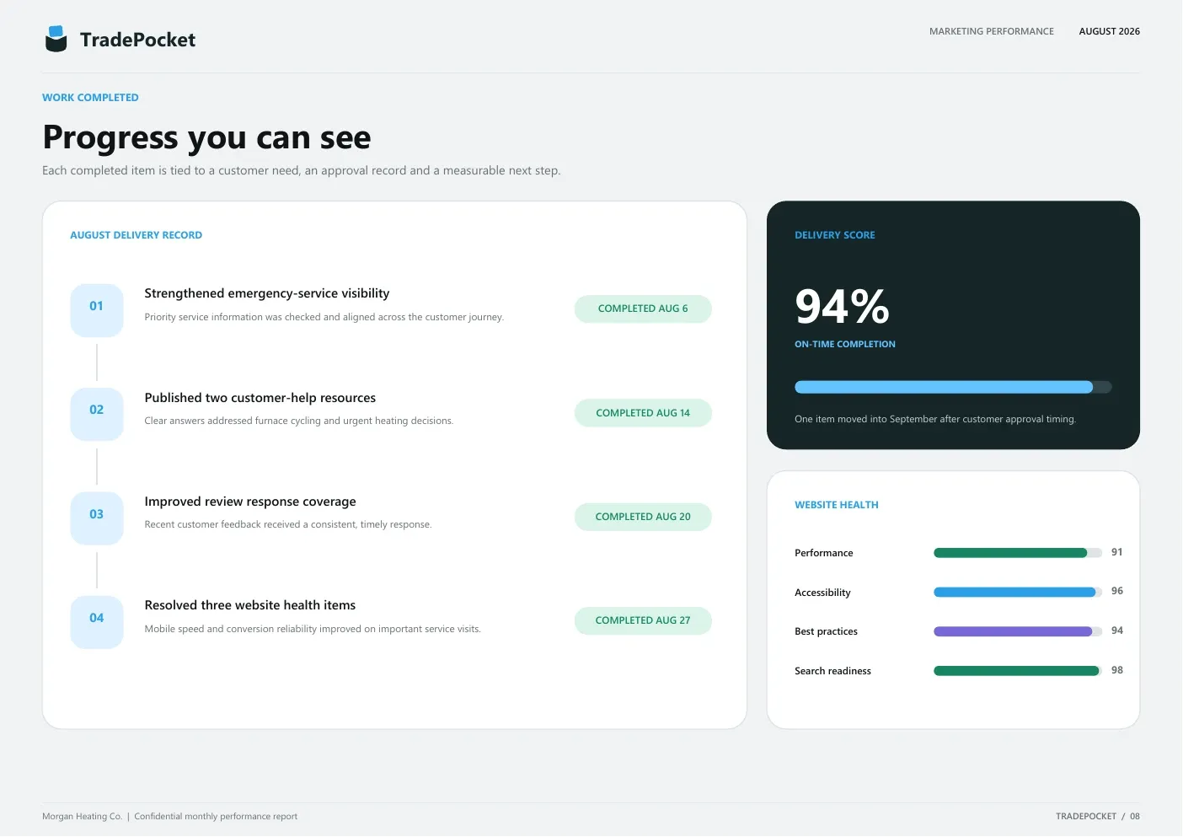Image resolution: width=1183 pixels, height=837 pixels.
Task: Click the Best practices metric label
Action: tap(827, 631)
